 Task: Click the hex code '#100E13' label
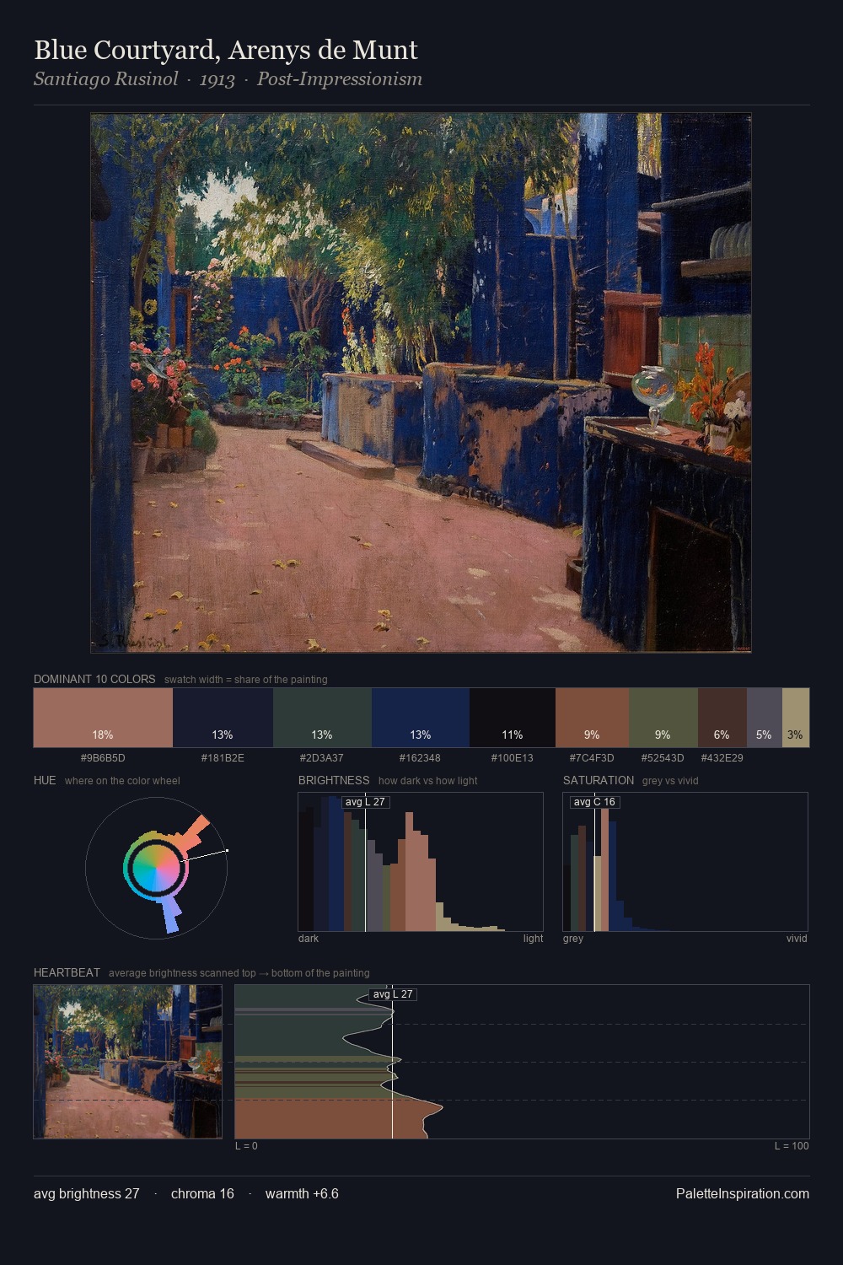point(513,758)
